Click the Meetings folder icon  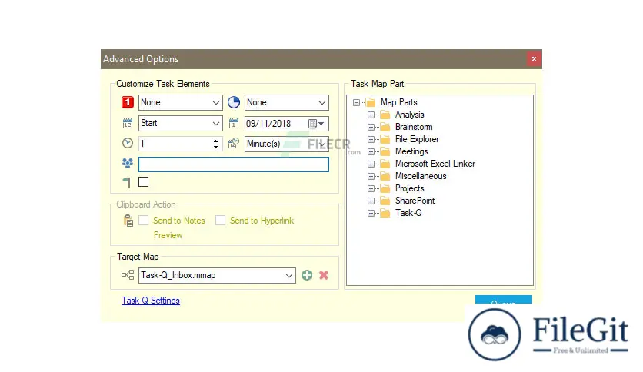[385, 151]
